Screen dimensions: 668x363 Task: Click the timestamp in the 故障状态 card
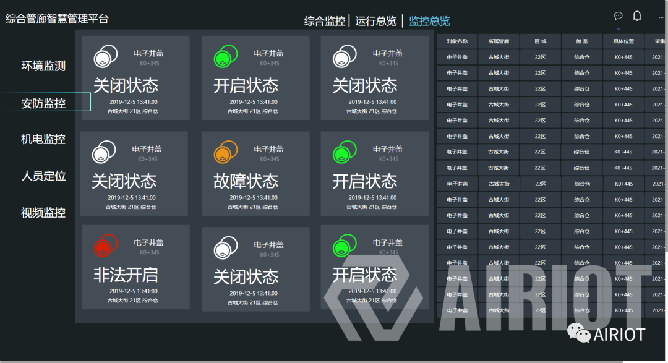tap(254, 198)
